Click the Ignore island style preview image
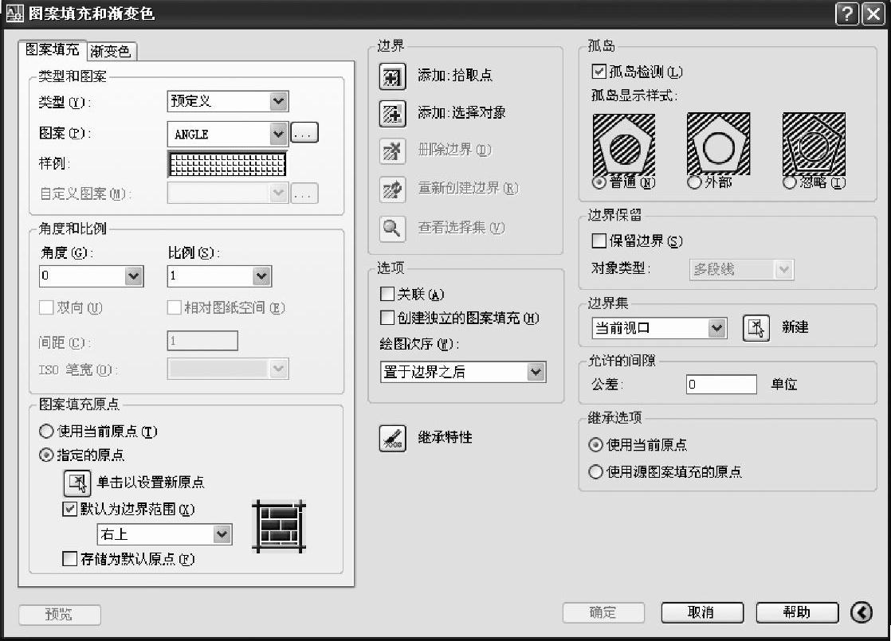Viewport: 891px width, 641px height. point(814,143)
